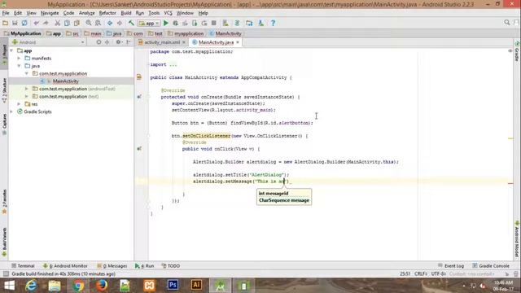
Task: Close the activity_main.xml editor tab
Action: pyautogui.click(x=184, y=42)
